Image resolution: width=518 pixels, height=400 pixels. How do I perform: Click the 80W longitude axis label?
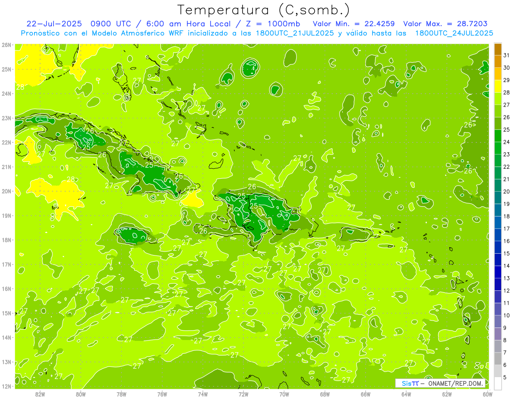(81, 394)
